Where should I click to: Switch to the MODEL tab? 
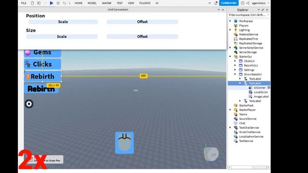click(x=92, y=3)
